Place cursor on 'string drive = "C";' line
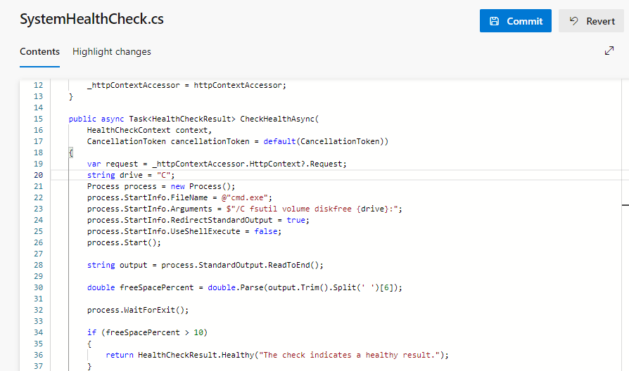This screenshot has height=371, width=629. [131, 175]
